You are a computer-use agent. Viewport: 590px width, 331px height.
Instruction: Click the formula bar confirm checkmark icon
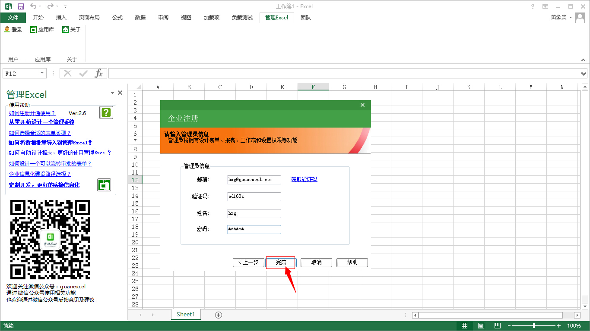coord(83,73)
